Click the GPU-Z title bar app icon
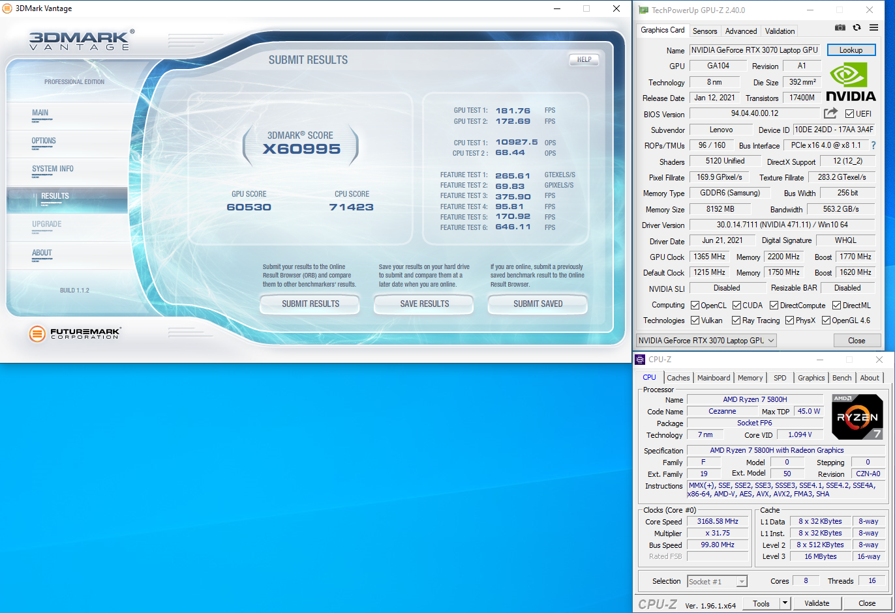Image resolution: width=895 pixels, height=613 pixels. (x=643, y=10)
